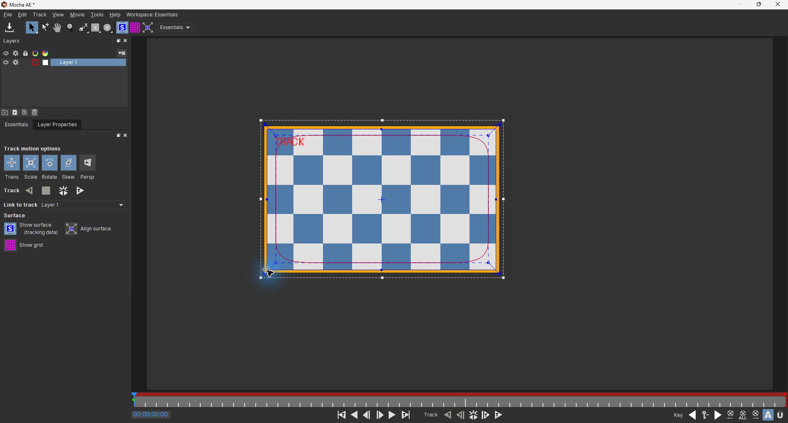Create a new layer group
The image size is (788, 423).
click(5, 113)
